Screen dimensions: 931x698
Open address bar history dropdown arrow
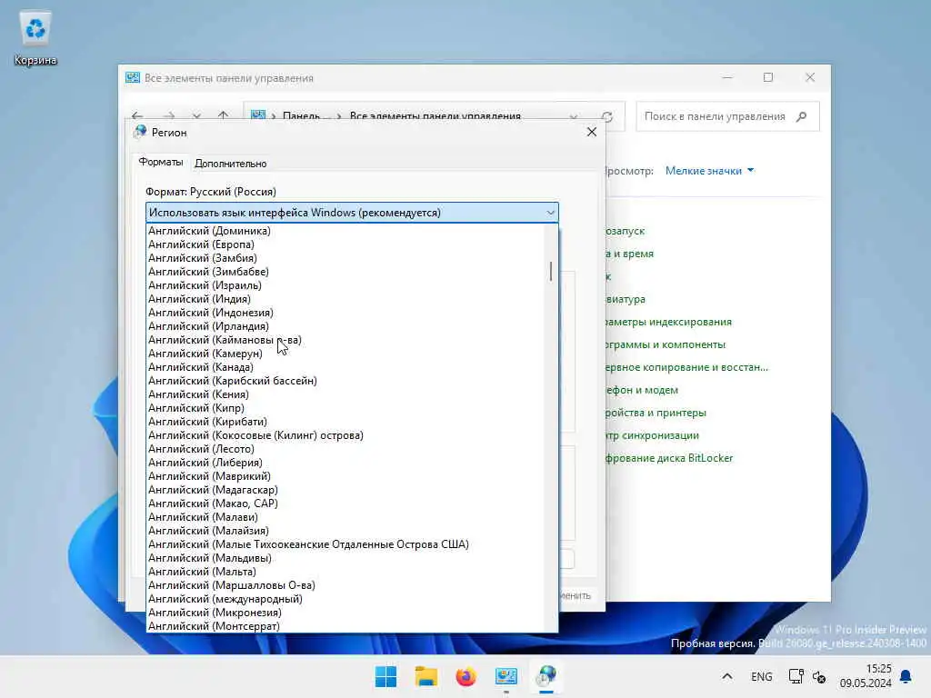(573, 116)
